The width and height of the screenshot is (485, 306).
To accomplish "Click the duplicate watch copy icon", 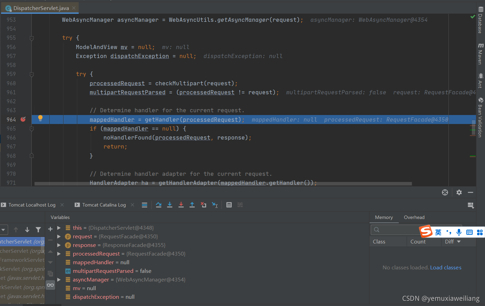I will (x=50, y=274).
